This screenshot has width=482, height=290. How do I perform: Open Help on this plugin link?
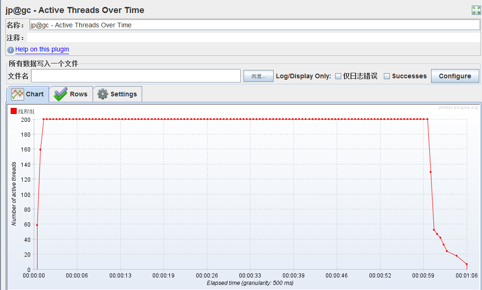point(42,49)
